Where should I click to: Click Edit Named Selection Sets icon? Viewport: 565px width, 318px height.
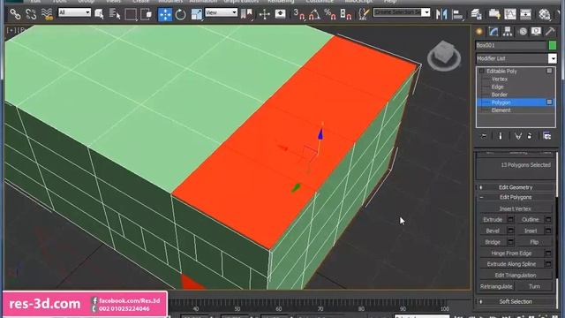point(364,14)
